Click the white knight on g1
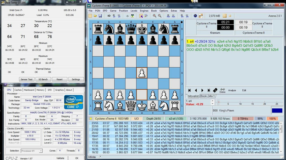 (x=164, y=106)
